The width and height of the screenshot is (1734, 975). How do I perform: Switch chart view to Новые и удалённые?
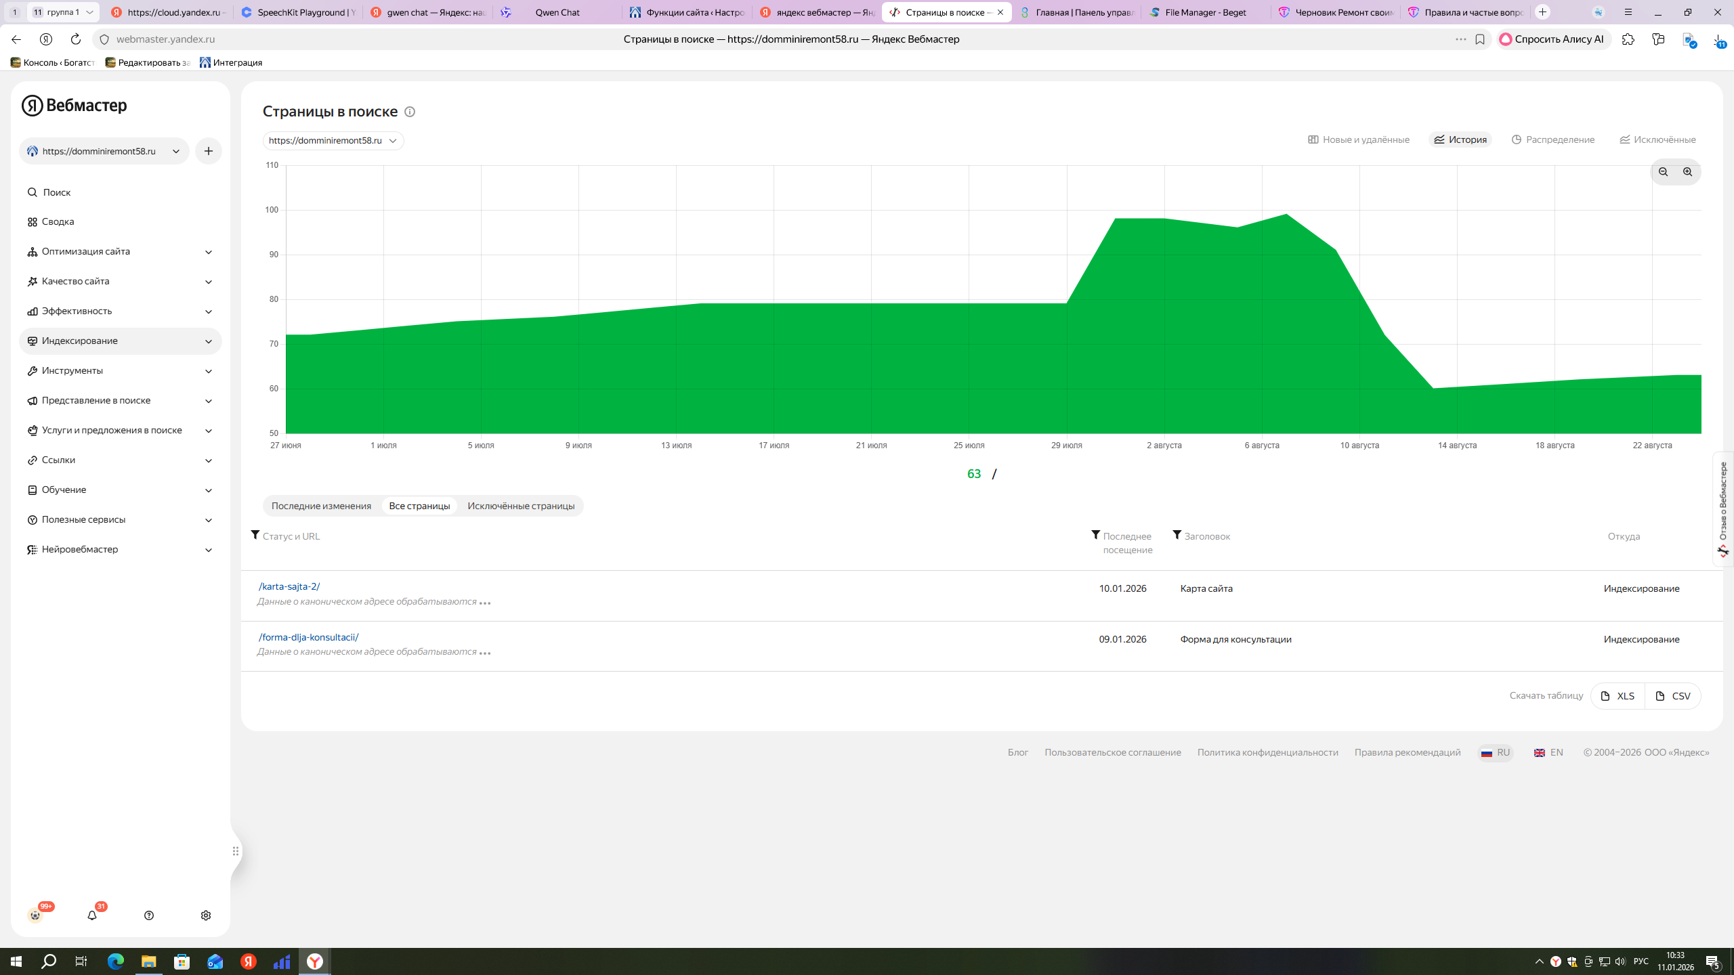click(x=1359, y=139)
